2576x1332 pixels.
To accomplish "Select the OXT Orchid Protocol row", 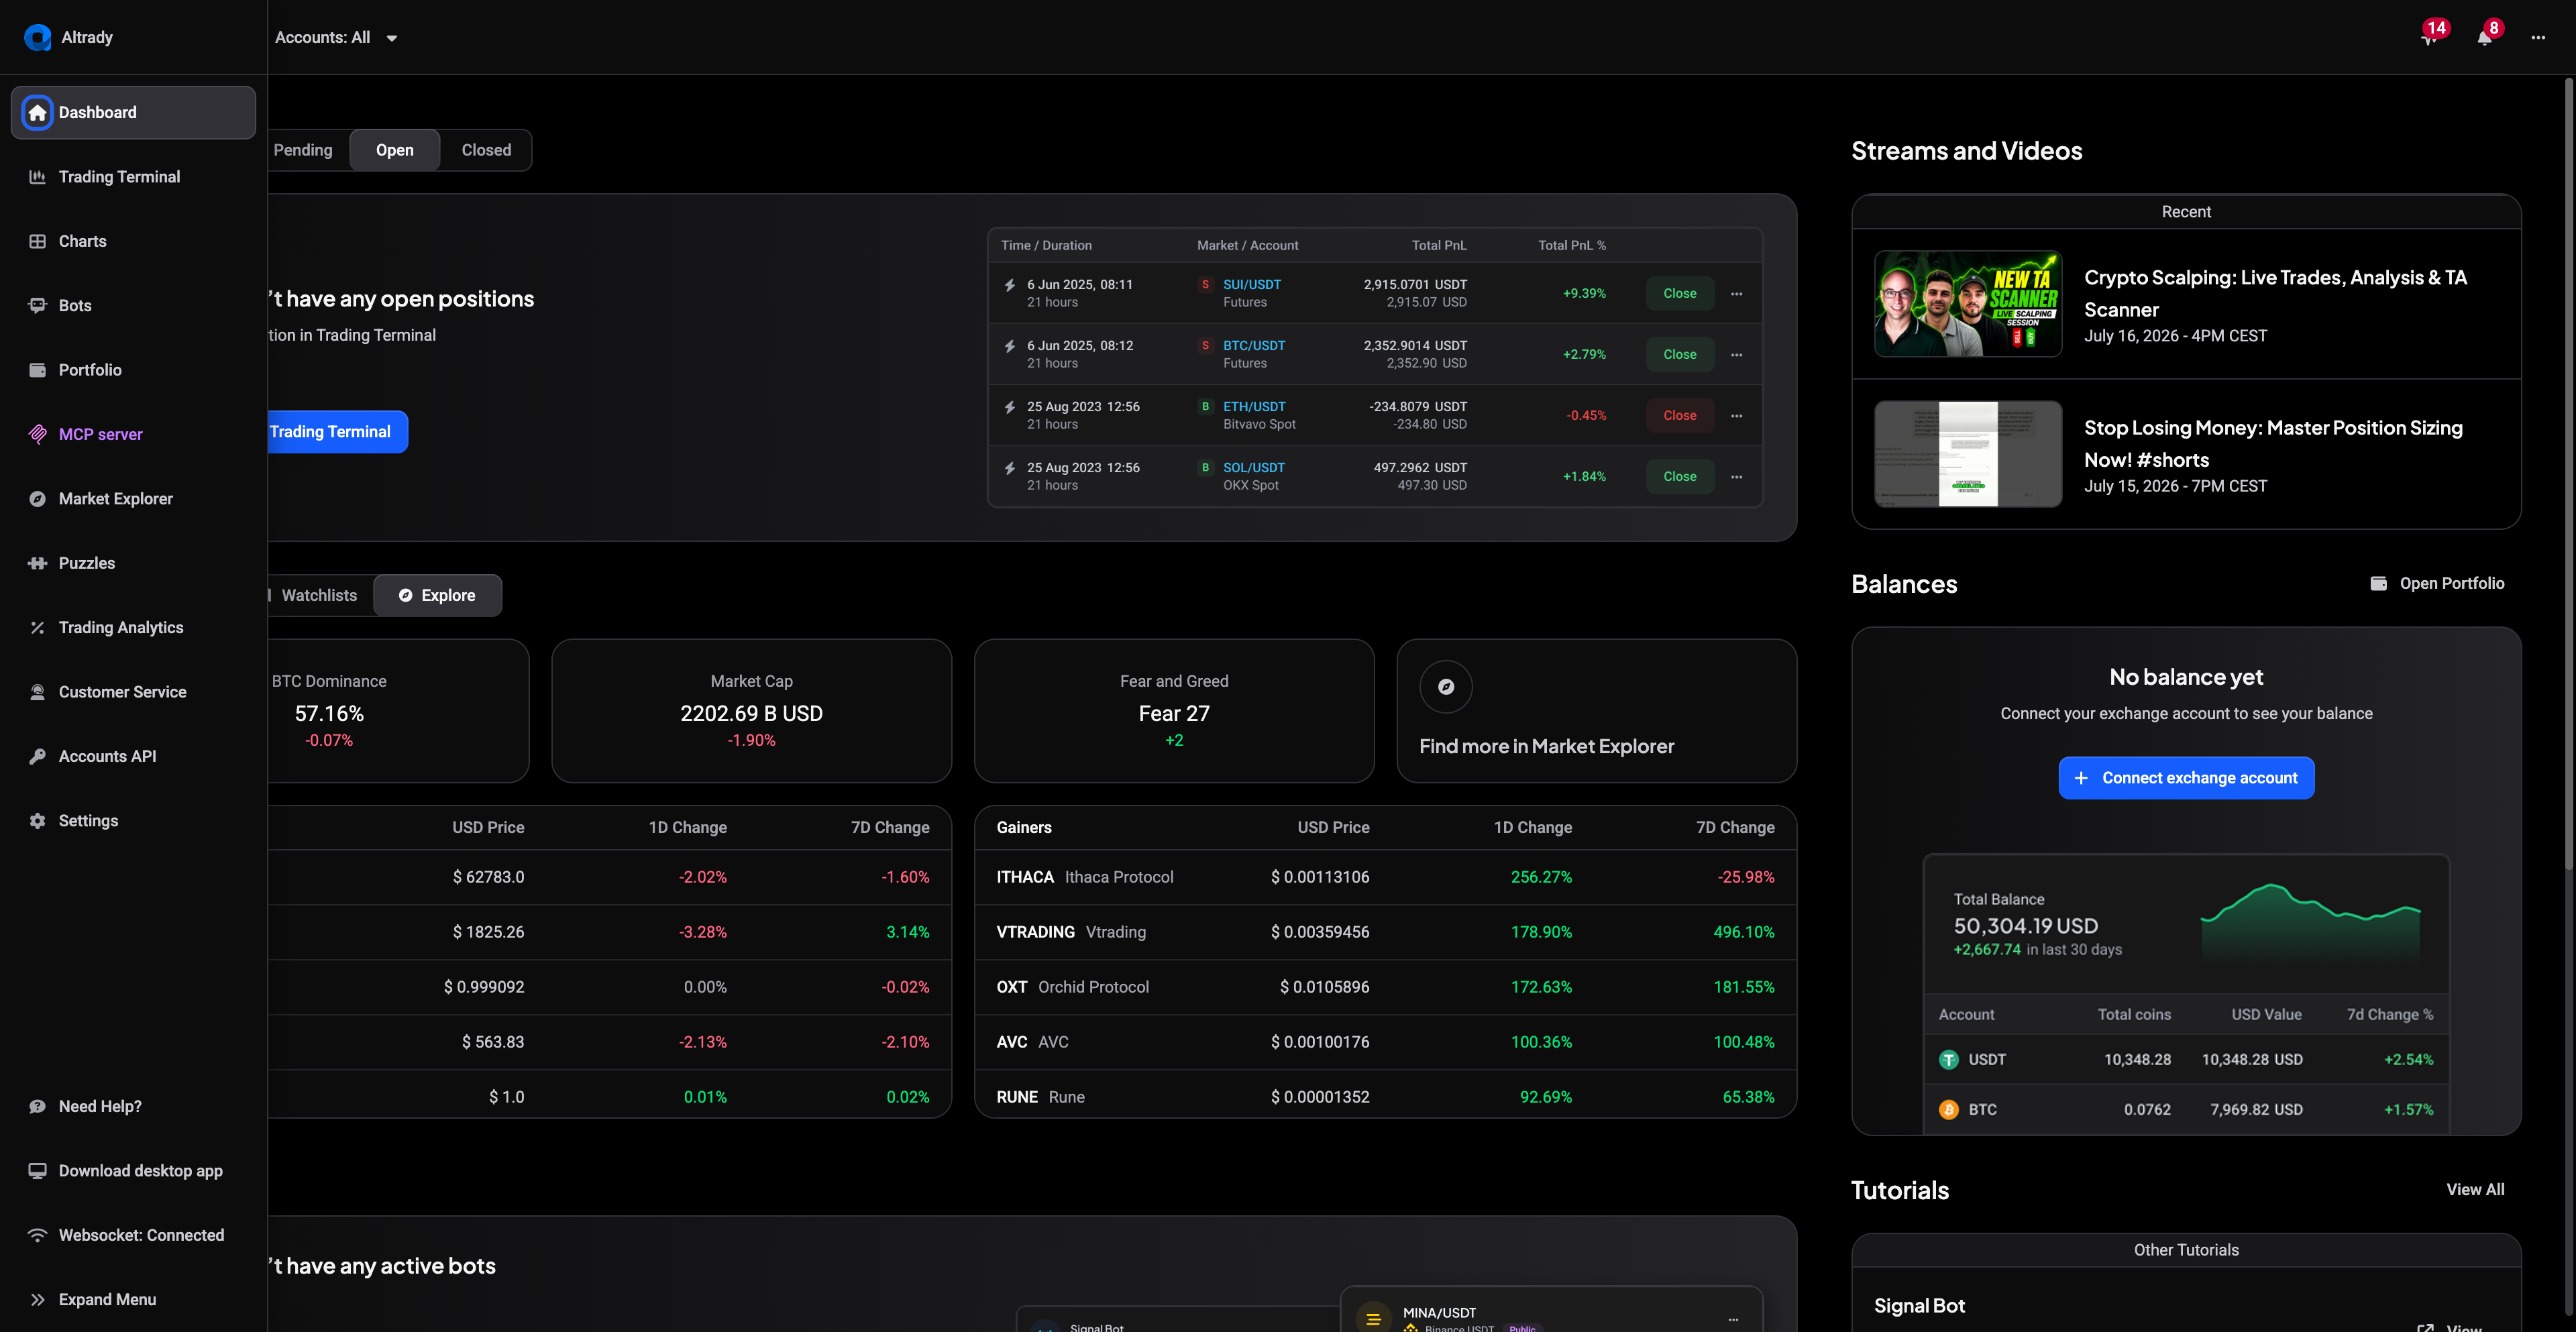I will 1385,987.
